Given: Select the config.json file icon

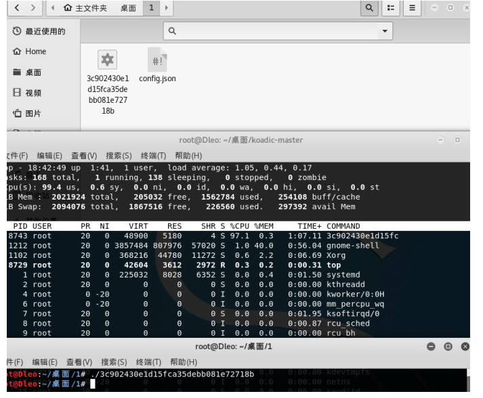Looking at the screenshot, I should (157, 60).
